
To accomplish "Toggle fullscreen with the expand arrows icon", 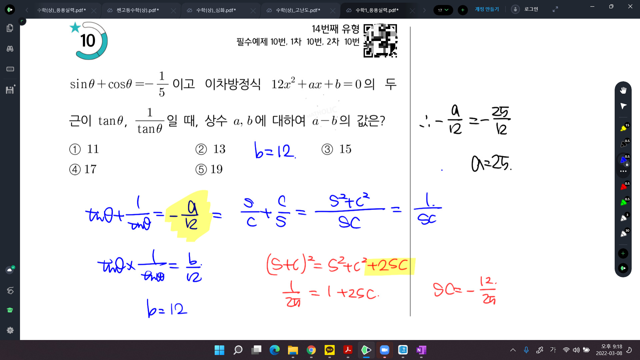I will (x=555, y=9).
